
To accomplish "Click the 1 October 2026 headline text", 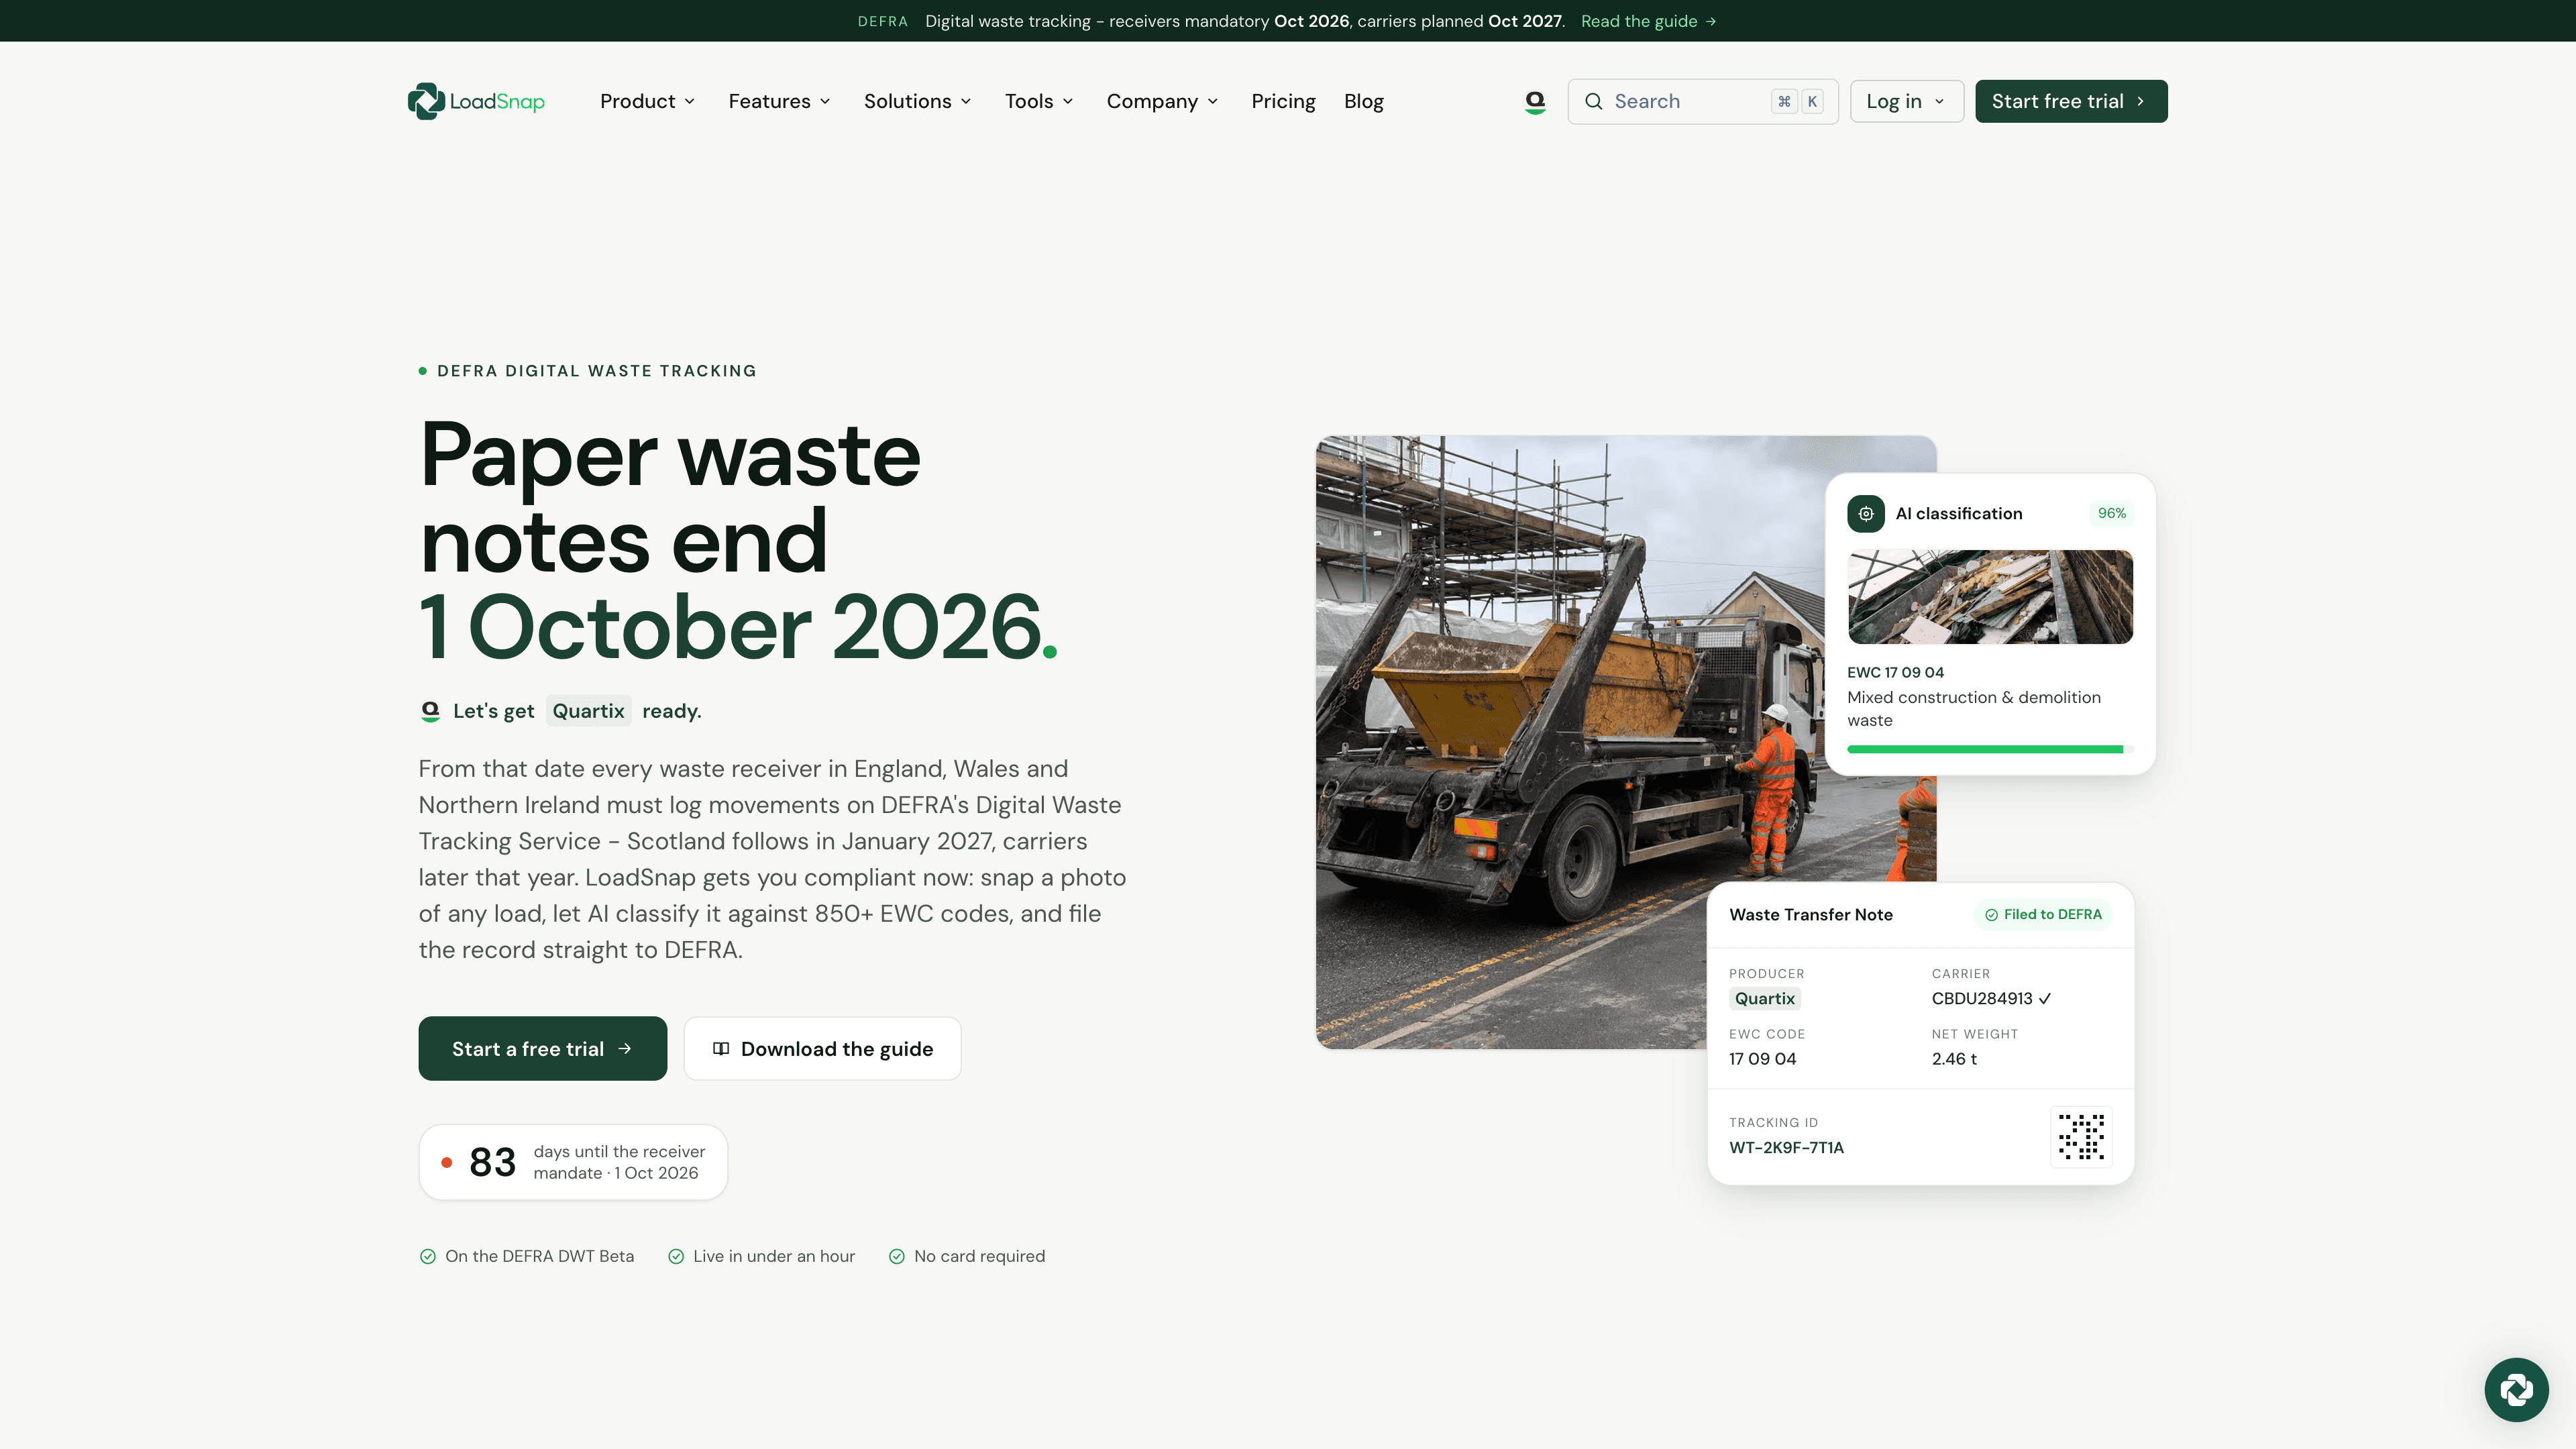I will click(737, 627).
